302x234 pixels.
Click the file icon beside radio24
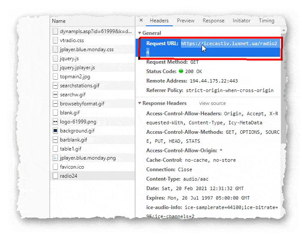coord(55,176)
